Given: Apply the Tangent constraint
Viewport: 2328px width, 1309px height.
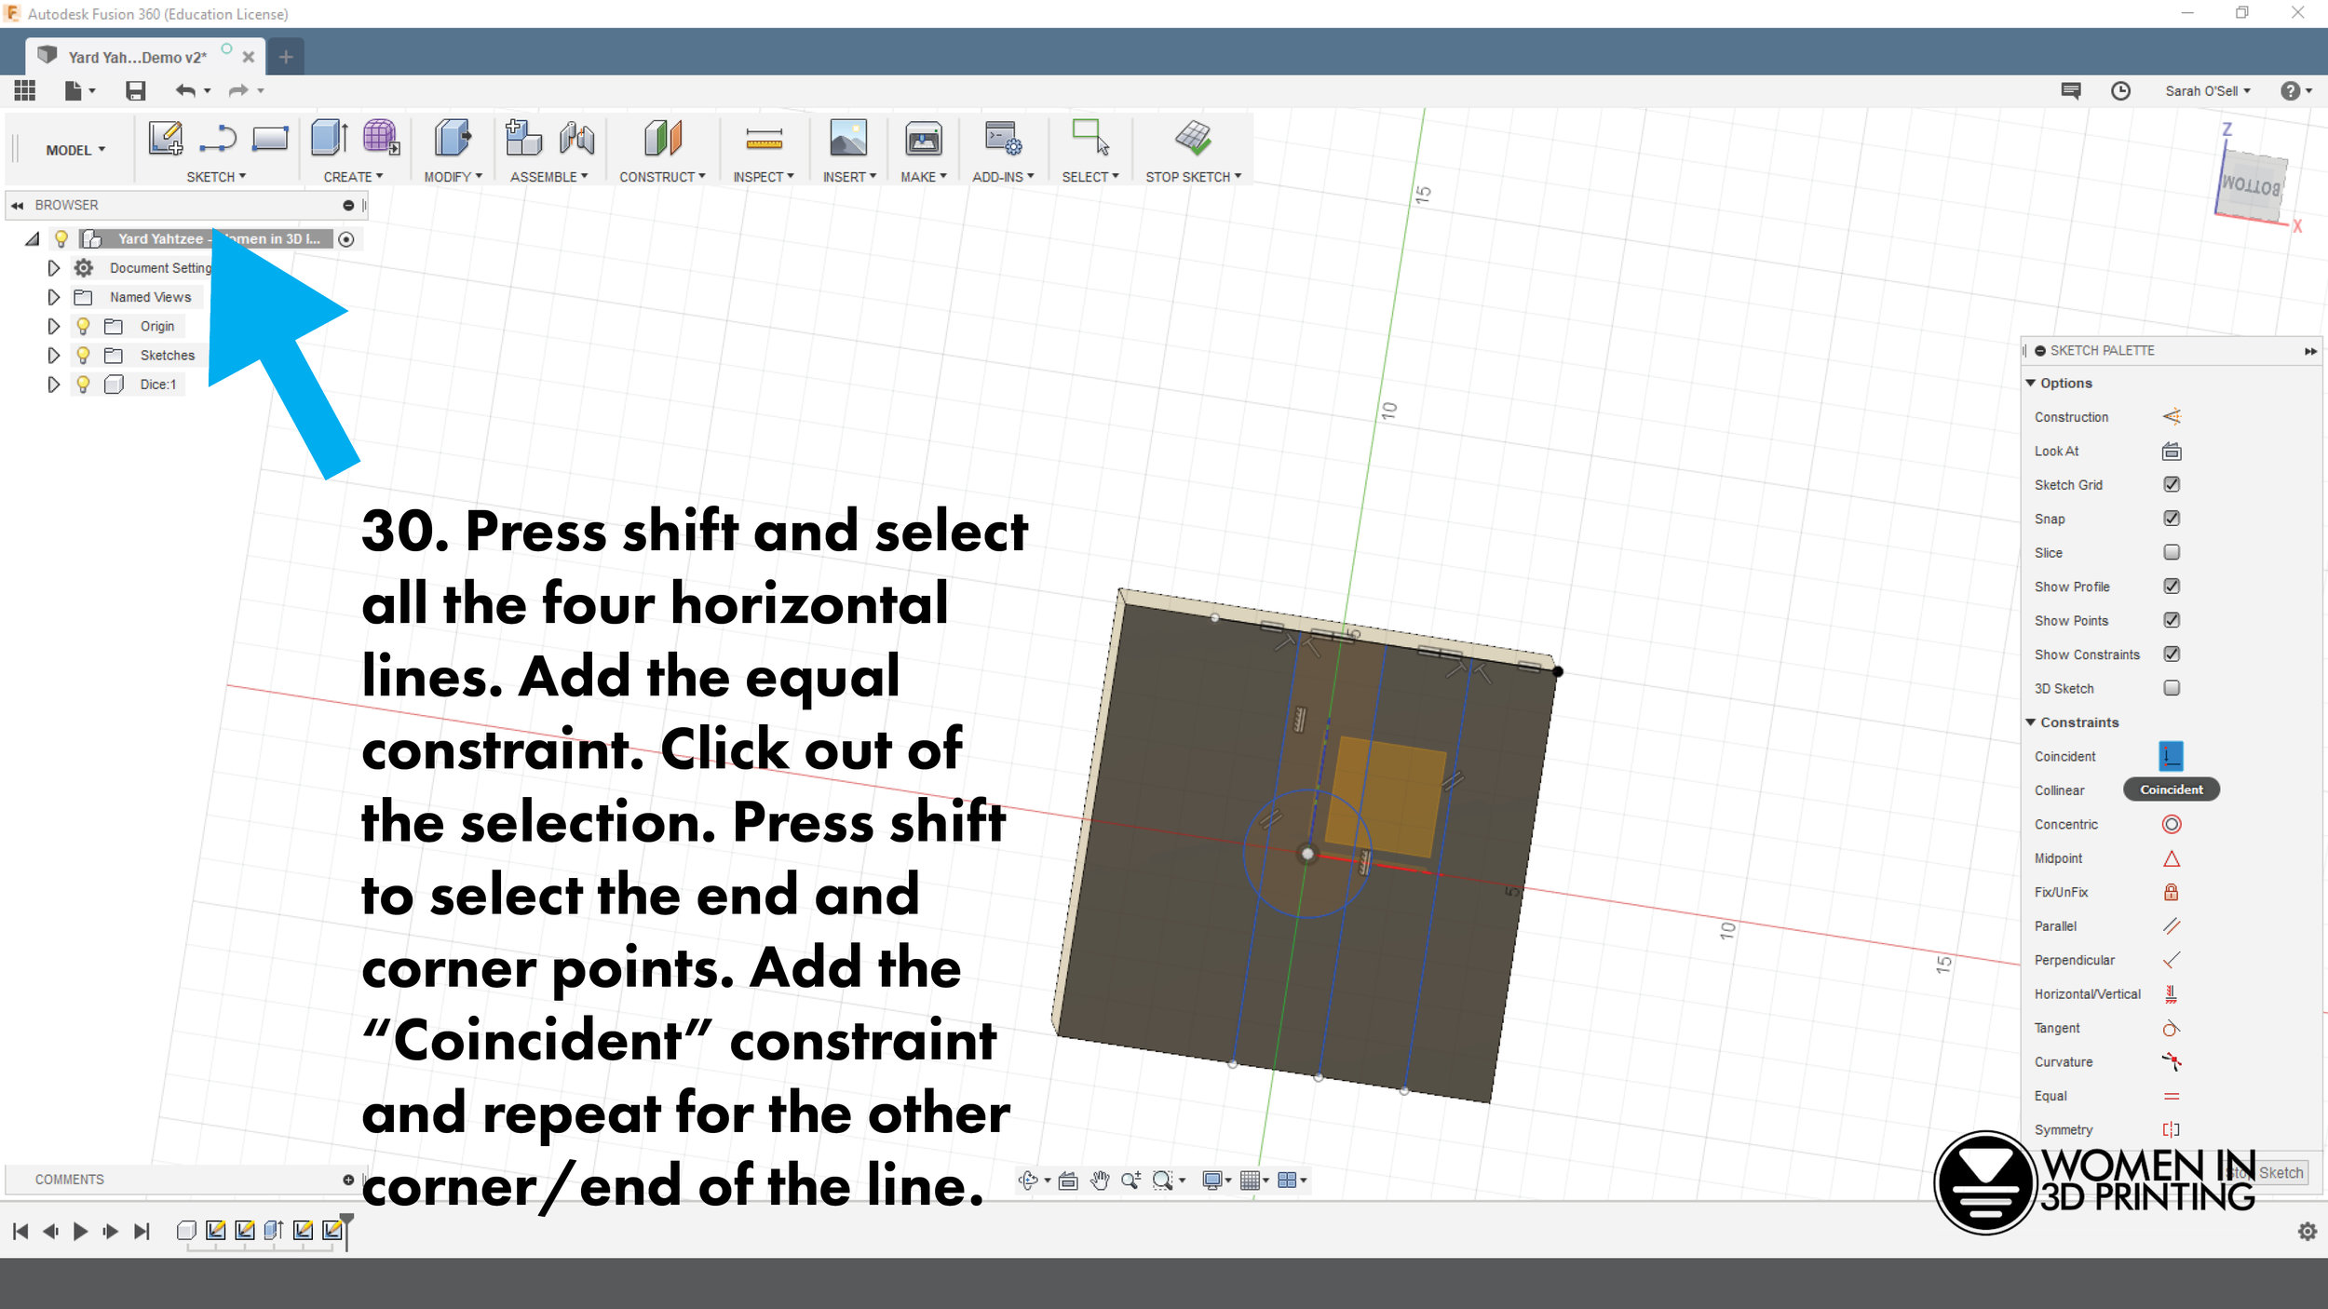Looking at the screenshot, I should point(2172,1028).
